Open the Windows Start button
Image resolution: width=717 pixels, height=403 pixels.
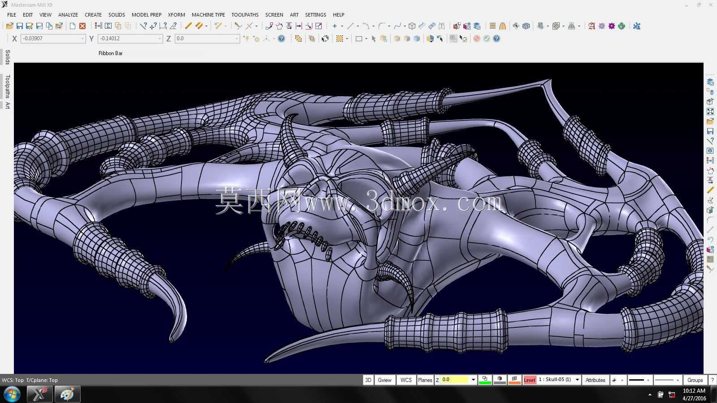pyautogui.click(x=12, y=394)
